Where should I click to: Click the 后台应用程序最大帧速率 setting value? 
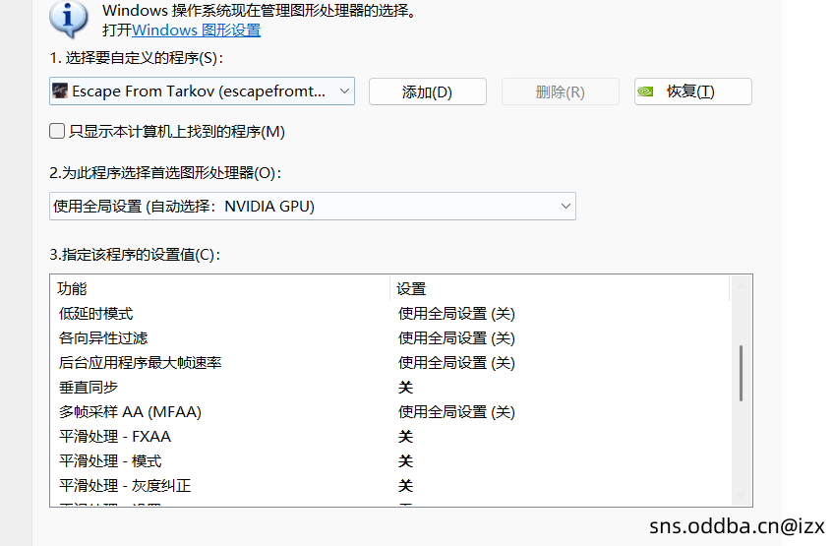click(x=456, y=363)
